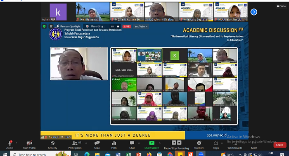The width and height of the screenshot is (289, 156).
Task: Open the View layout menu
Action: [281, 6]
